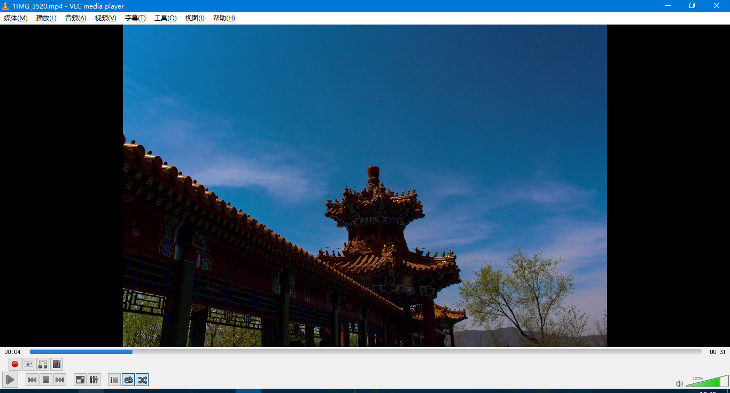Toggle the loop/repeat mode button

tap(128, 380)
